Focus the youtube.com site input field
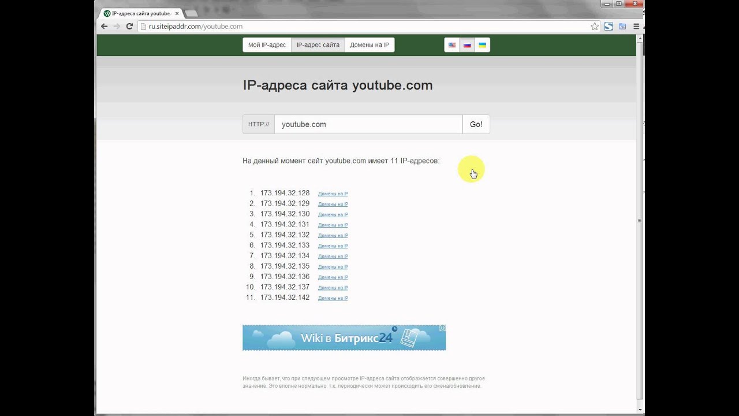This screenshot has height=416, width=739. 368,124
